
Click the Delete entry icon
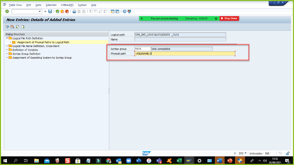point(12,27)
